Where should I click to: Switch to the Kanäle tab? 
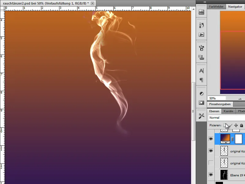[228, 111]
